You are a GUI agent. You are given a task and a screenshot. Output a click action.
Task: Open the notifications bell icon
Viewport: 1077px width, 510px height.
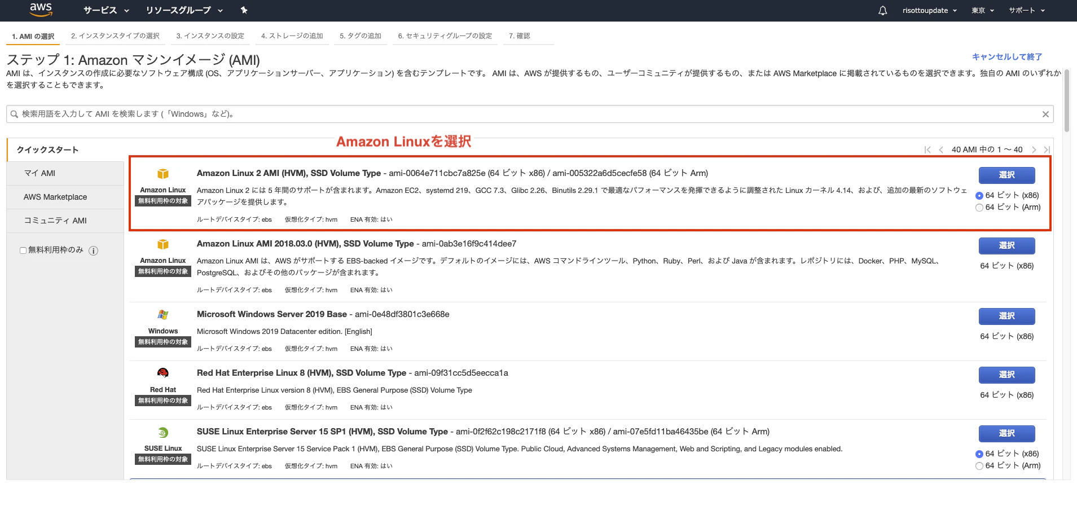tap(883, 10)
